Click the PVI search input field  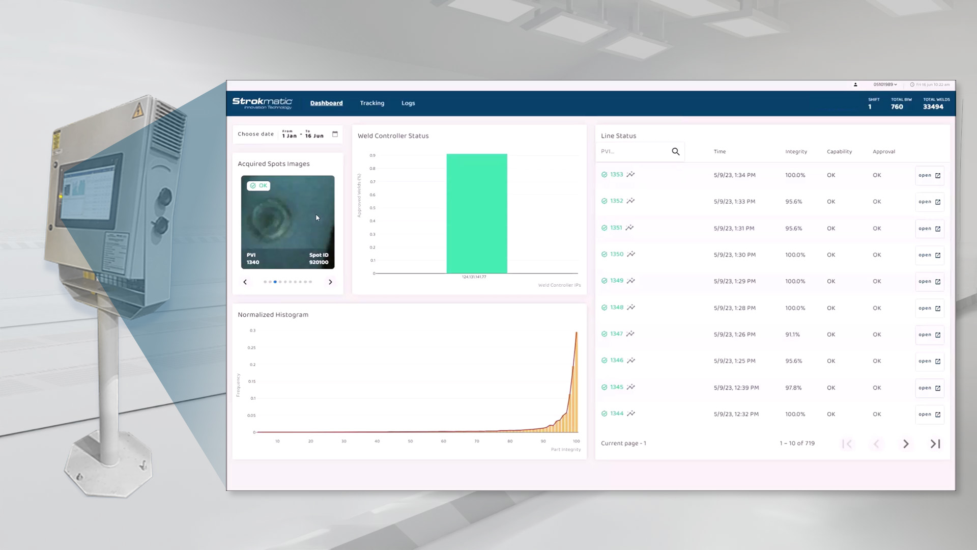pyautogui.click(x=634, y=152)
